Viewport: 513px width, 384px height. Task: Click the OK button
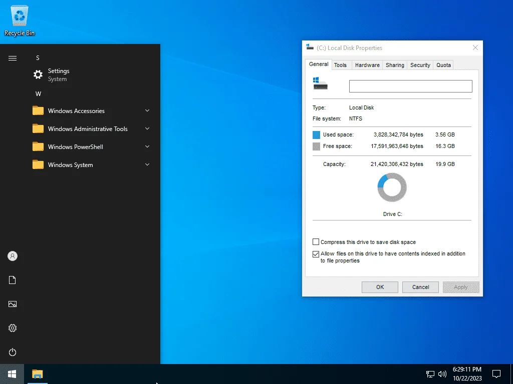pyautogui.click(x=380, y=287)
